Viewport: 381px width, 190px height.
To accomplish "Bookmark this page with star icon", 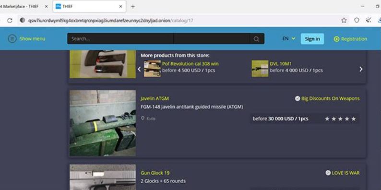I will (344, 21).
